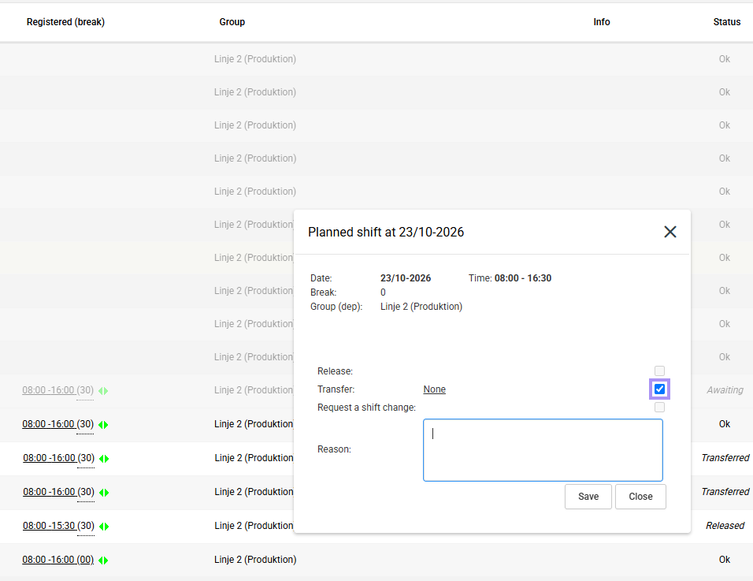Click the Released status label
753x581 pixels.
click(725, 525)
